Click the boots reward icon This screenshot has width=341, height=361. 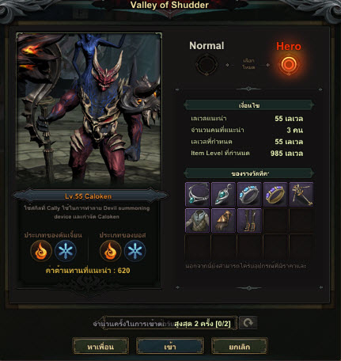[x=249, y=220]
